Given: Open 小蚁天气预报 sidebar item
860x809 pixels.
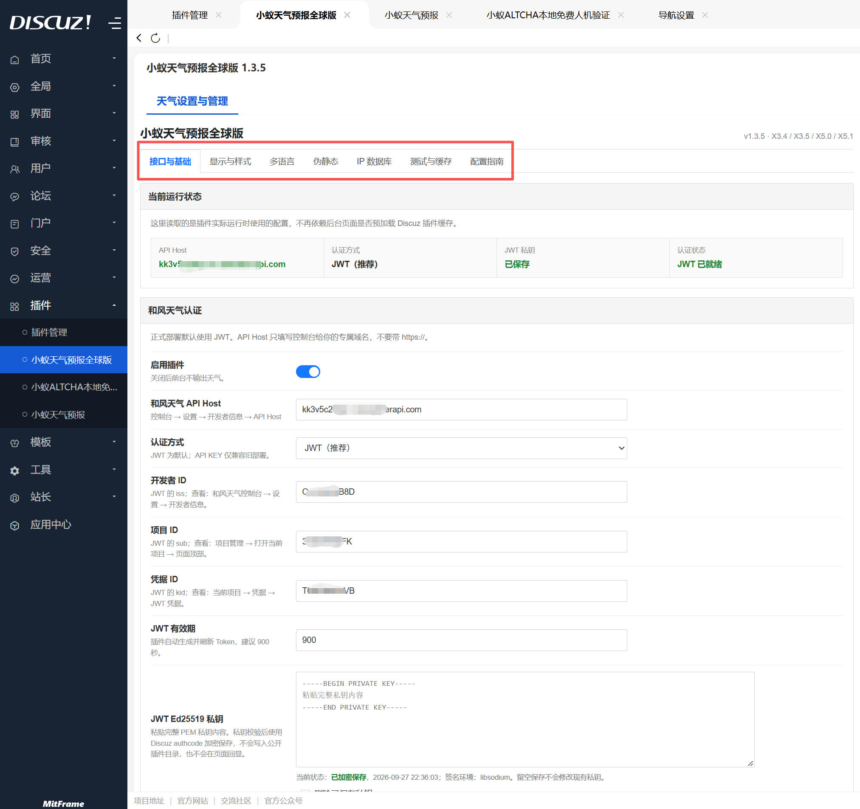Looking at the screenshot, I should coord(64,414).
